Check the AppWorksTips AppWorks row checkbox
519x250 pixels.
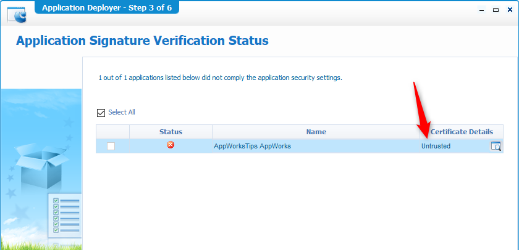(111, 147)
